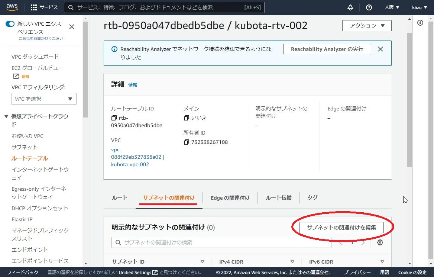Dismiss the Reachability Analyzer banner
The width and height of the screenshot is (434, 277).
[x=380, y=49]
